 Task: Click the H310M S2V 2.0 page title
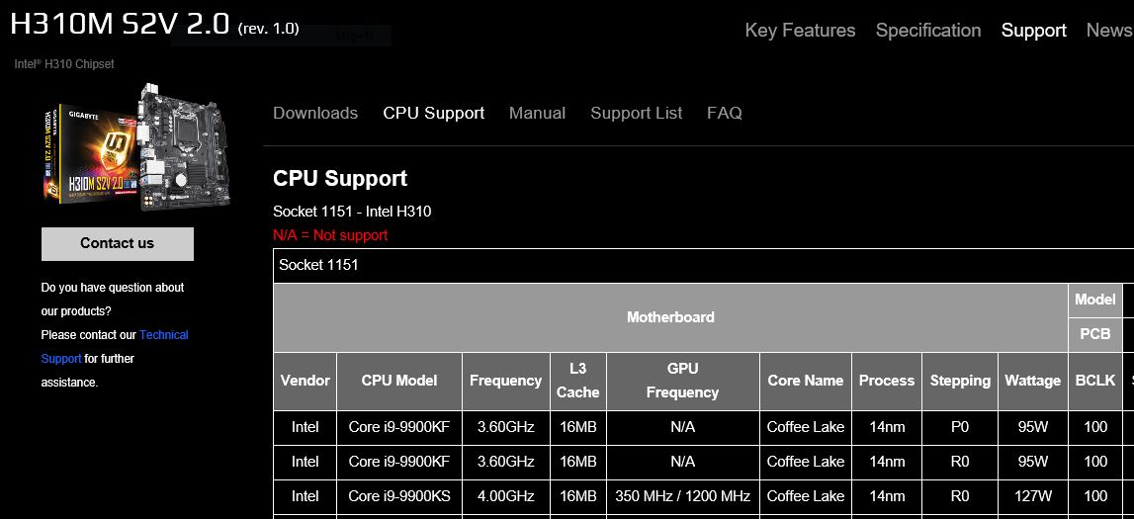click(155, 25)
